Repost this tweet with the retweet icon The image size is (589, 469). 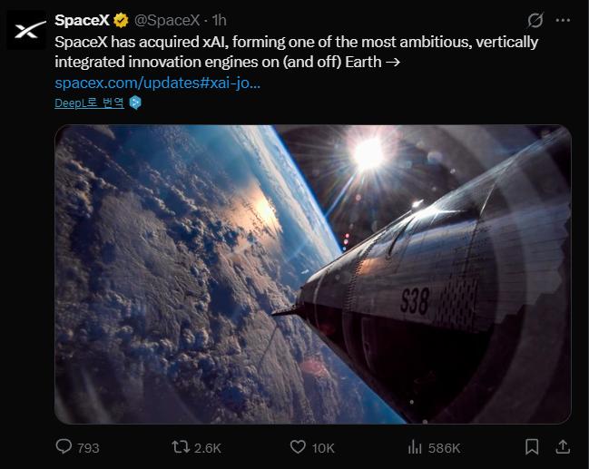pos(181,446)
